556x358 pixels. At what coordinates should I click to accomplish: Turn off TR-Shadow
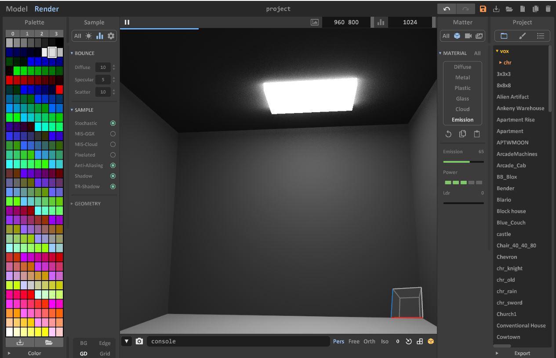coord(112,186)
